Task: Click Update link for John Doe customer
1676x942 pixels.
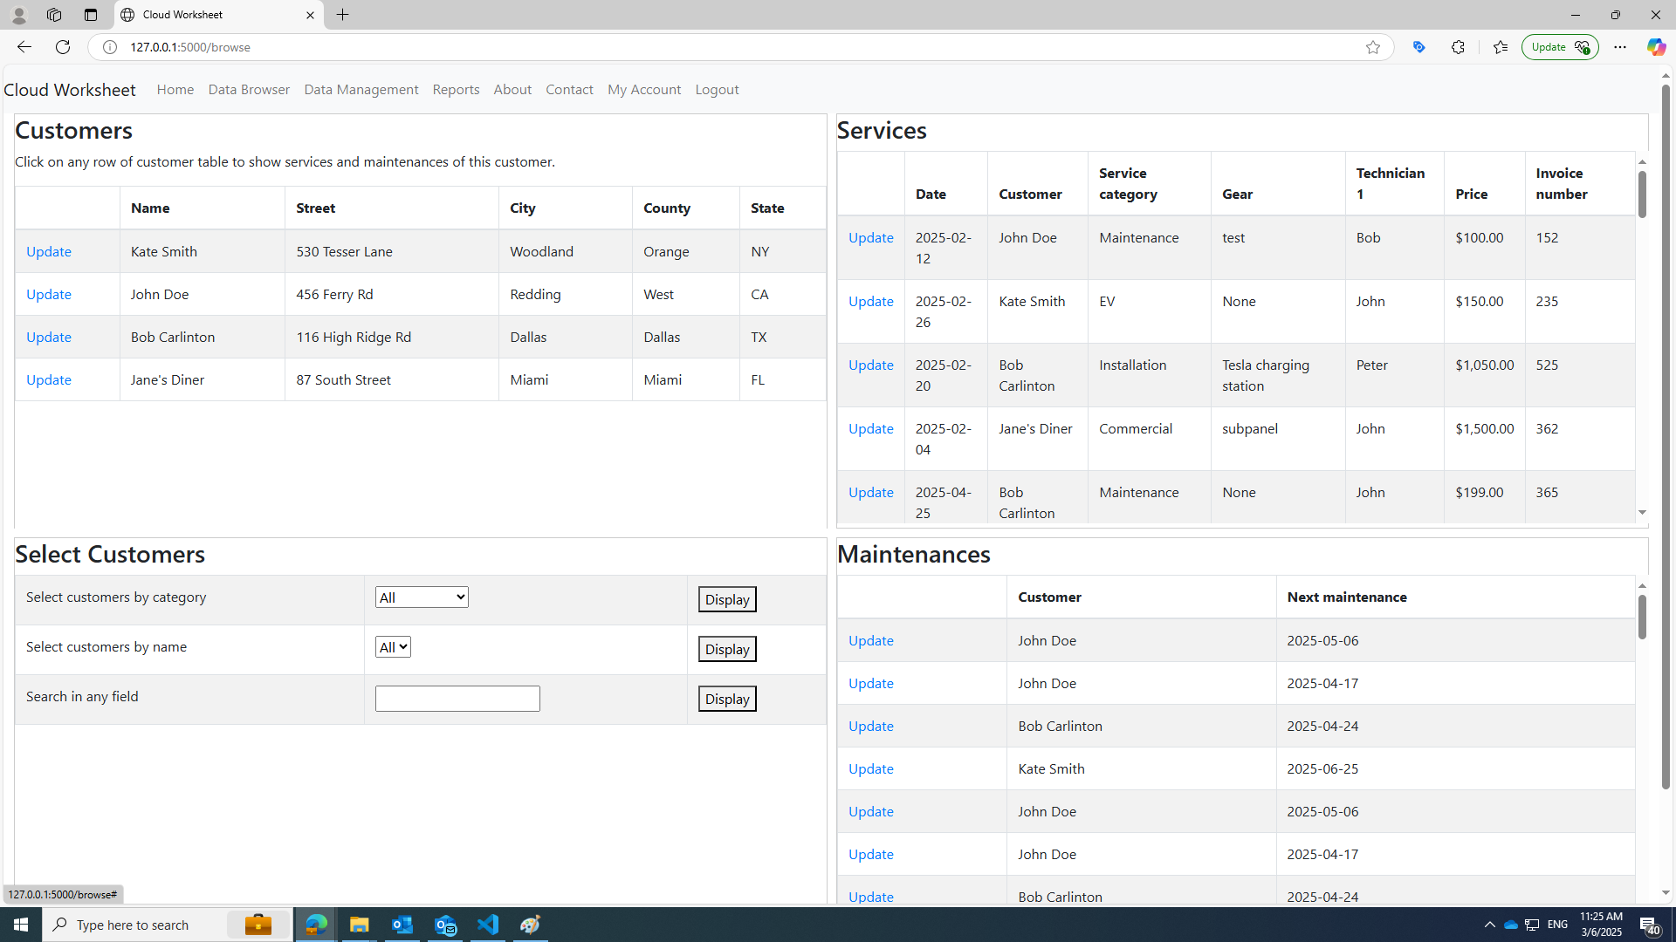Action: point(49,294)
